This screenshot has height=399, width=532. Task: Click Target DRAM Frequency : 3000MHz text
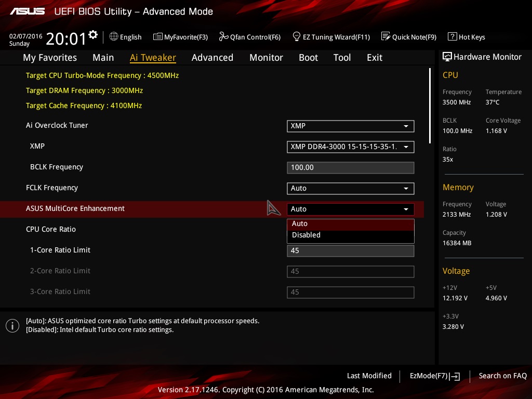click(x=84, y=90)
